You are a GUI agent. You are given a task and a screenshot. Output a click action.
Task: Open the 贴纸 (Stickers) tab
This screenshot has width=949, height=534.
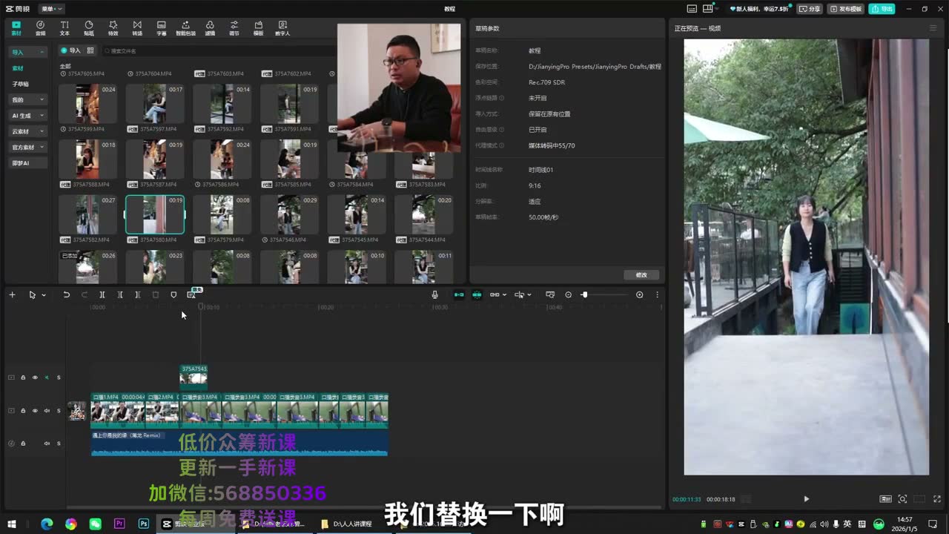[89, 28]
